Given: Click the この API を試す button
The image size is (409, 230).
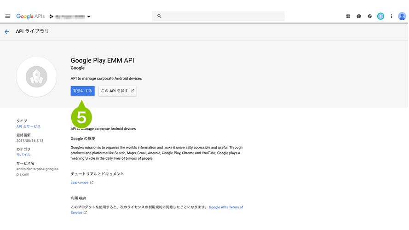Looking at the screenshot, I should click(117, 91).
